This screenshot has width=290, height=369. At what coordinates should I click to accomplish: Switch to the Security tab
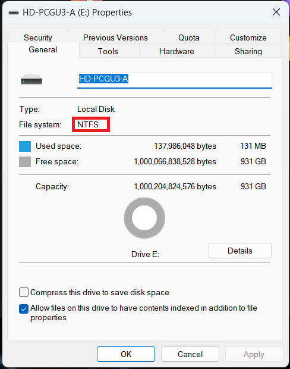click(38, 37)
